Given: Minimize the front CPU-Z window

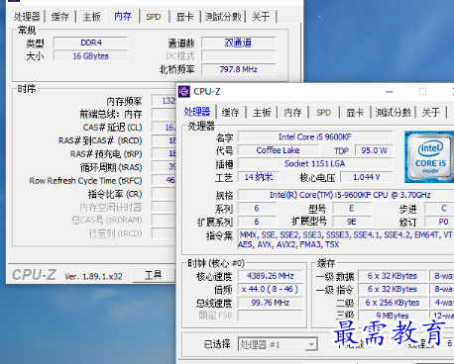Looking at the screenshot, I should click(390, 92).
